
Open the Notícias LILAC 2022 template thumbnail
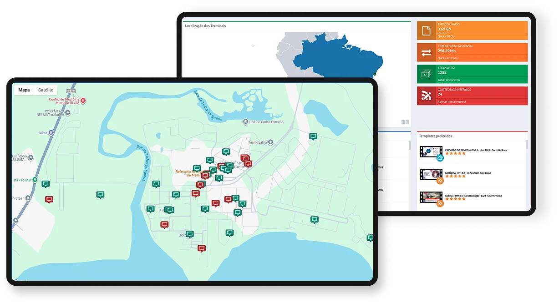(x=431, y=175)
